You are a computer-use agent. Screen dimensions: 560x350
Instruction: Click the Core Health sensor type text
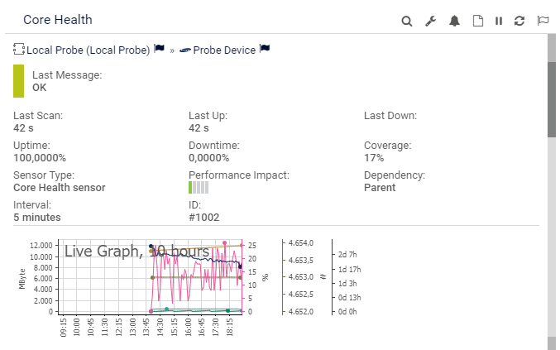click(60, 188)
